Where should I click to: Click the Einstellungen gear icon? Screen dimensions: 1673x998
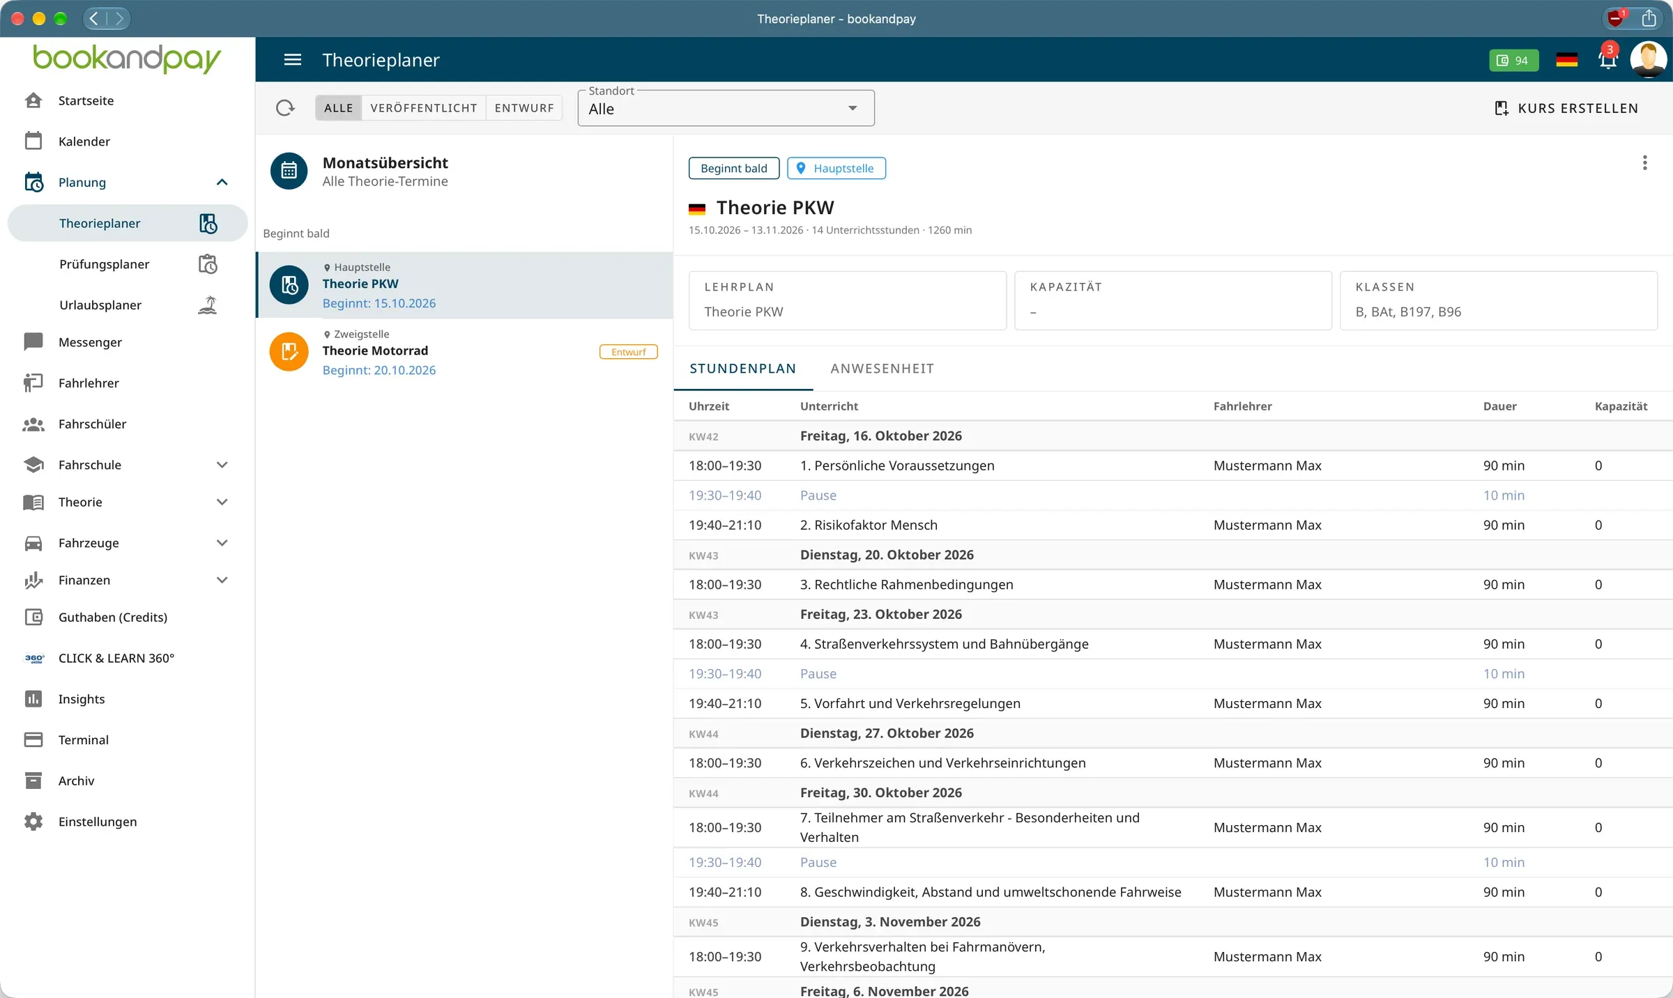[33, 822]
